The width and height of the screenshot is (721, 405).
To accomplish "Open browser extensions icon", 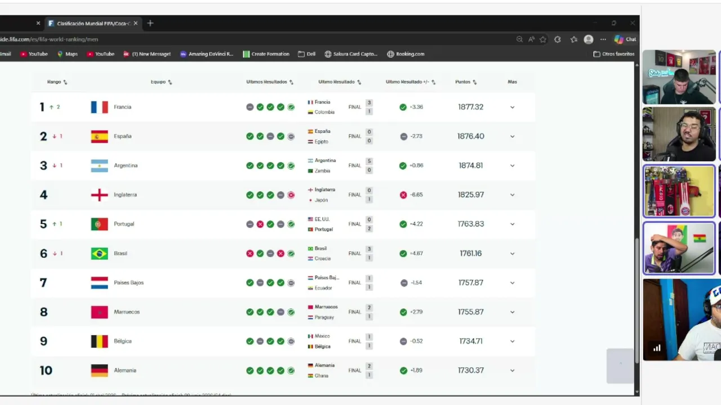I will click(x=558, y=39).
